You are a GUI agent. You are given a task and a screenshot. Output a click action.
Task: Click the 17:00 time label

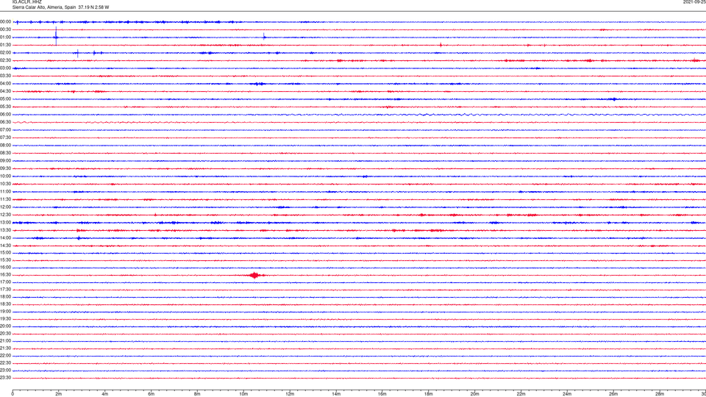[x=5, y=282]
